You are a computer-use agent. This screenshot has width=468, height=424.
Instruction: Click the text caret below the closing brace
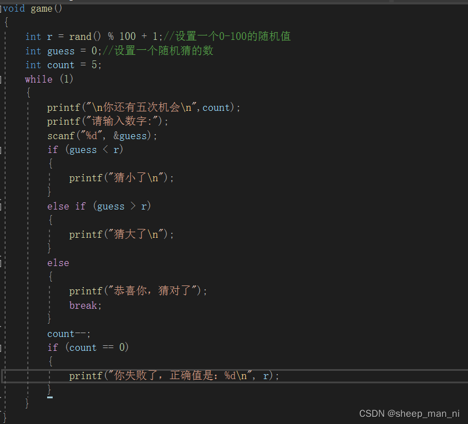49,396
